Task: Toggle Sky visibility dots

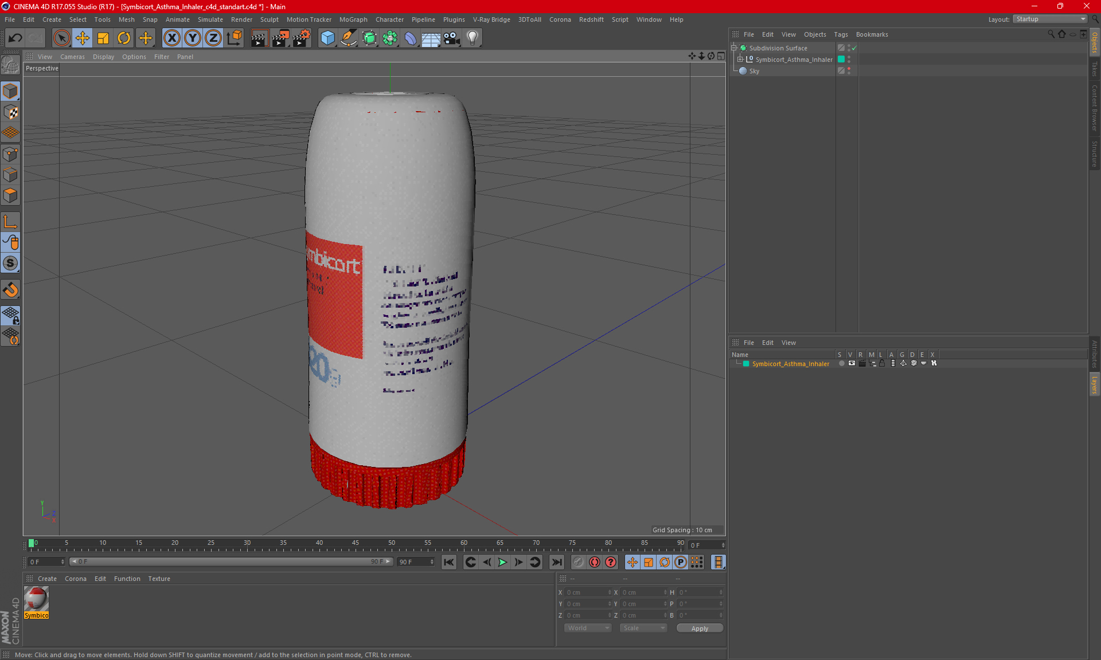Action: 849,70
